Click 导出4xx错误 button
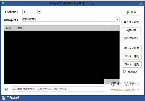 pos(132,56)
